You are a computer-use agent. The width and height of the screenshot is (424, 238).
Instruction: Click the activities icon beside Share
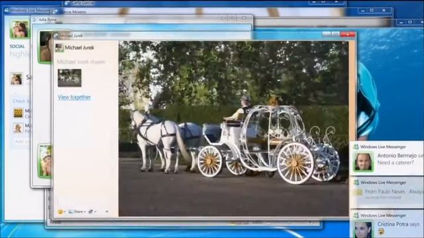pyautogui.click(x=91, y=212)
